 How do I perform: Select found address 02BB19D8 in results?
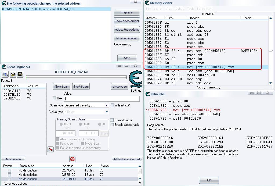click(24, 98)
